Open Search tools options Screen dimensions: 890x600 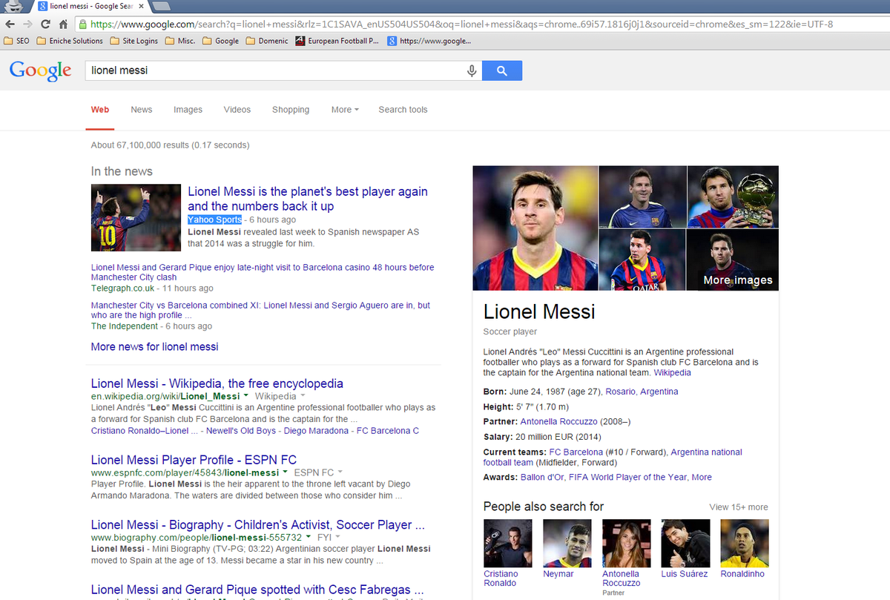click(403, 109)
